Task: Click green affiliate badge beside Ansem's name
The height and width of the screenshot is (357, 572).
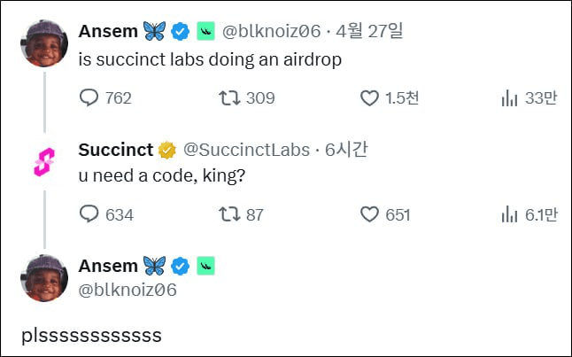Action: [x=205, y=32]
